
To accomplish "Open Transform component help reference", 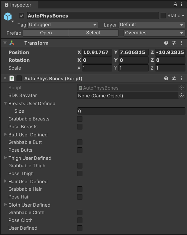I will [x=166, y=43].
